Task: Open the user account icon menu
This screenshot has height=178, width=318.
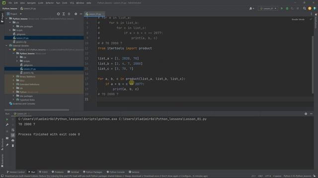Action: point(251,8)
